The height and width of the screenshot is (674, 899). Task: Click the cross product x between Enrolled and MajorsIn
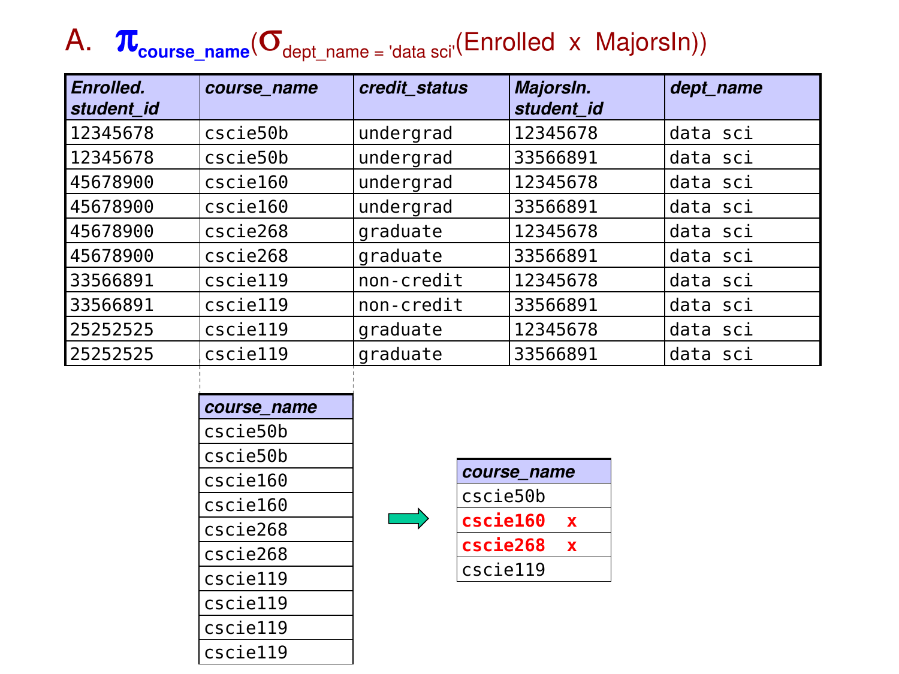[575, 43]
